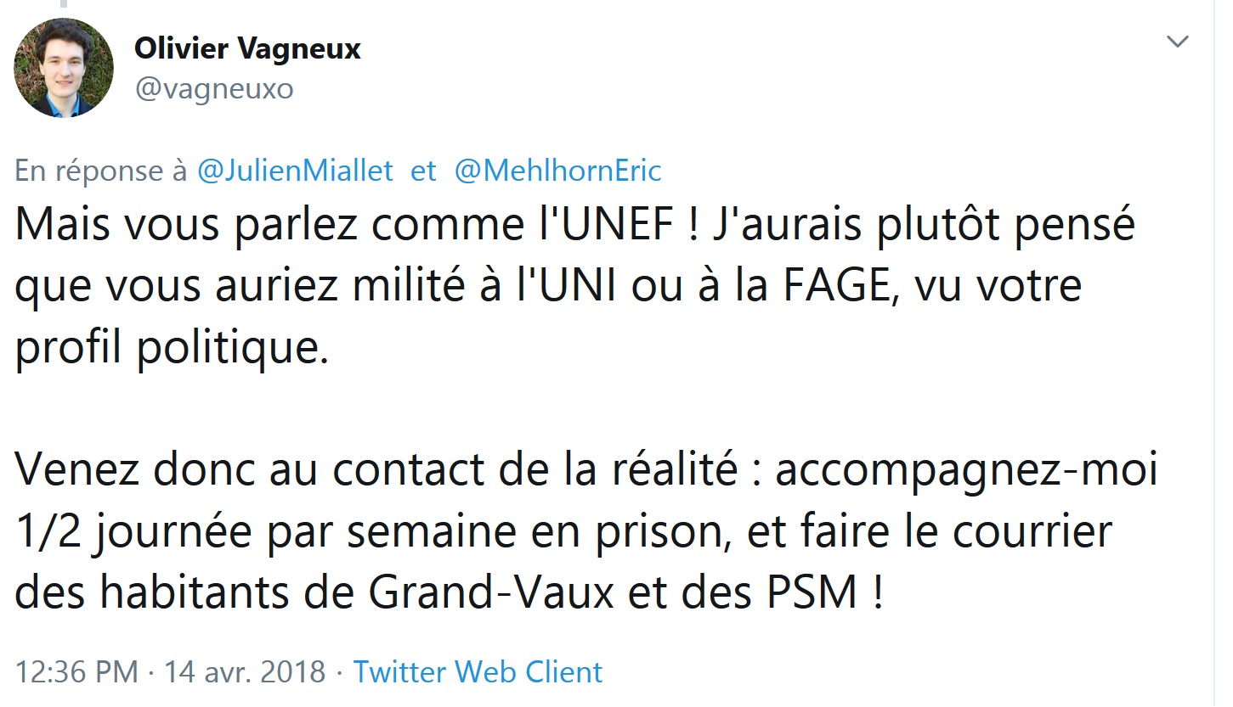Click the @vagneuxo handle
Image resolution: width=1233 pixels, height=707 pixels.
(x=213, y=89)
